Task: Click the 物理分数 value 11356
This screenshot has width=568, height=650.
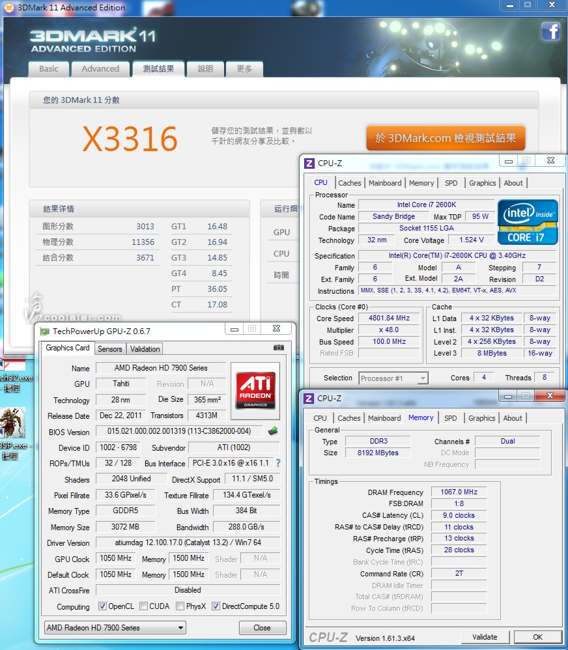Action: coord(143,242)
